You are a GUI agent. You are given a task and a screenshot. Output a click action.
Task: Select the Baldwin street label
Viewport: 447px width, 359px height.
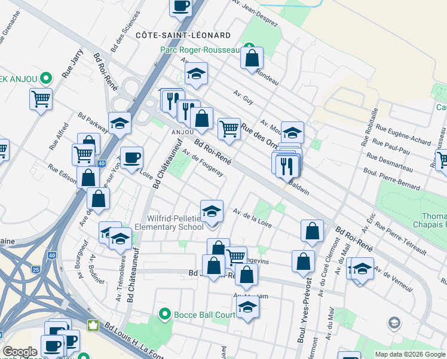pos(299,188)
